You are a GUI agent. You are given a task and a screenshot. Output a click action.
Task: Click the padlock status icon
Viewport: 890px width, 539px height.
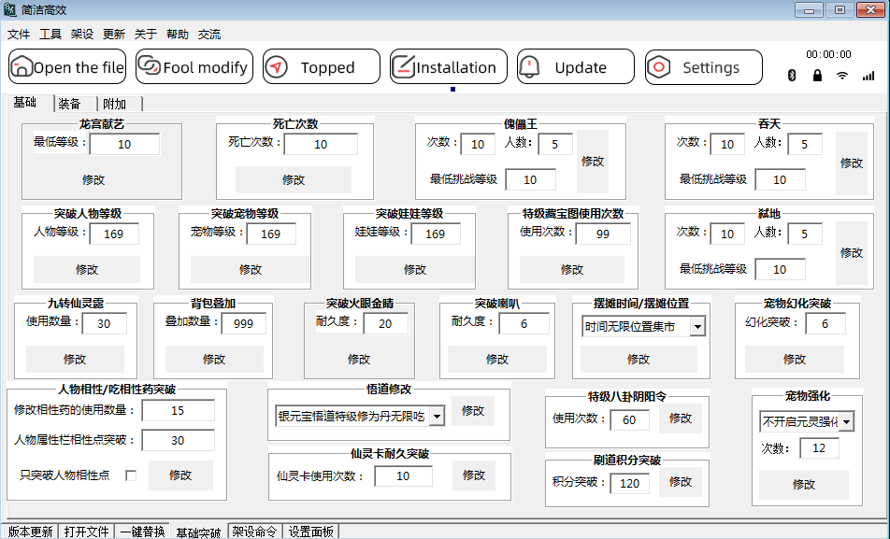(x=817, y=76)
